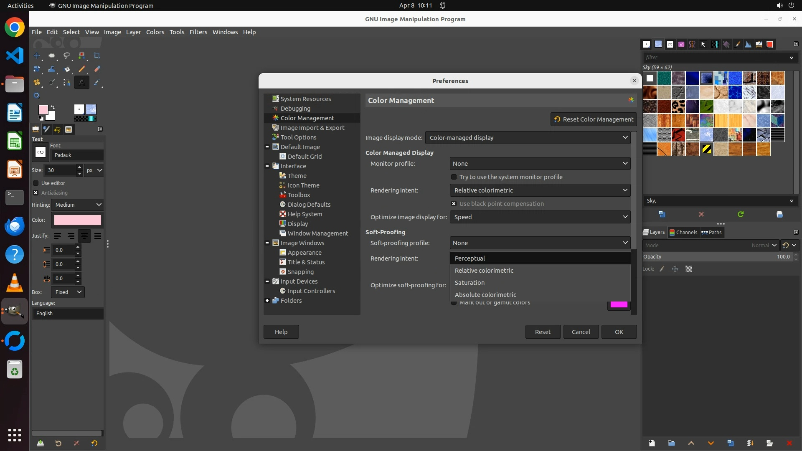Uncheck 'Use black point compensation'
The height and width of the screenshot is (451, 802).
[x=454, y=204]
